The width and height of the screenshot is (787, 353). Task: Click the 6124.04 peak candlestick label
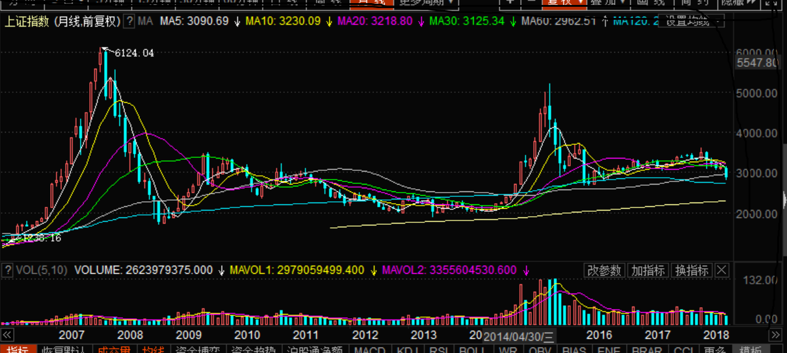pos(134,53)
